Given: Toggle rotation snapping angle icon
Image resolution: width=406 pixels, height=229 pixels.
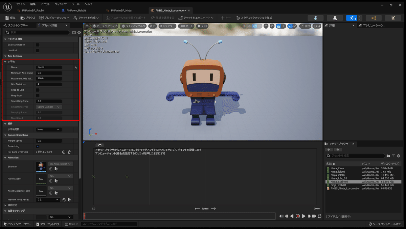Looking at the screenshot, I should tap(290, 26).
